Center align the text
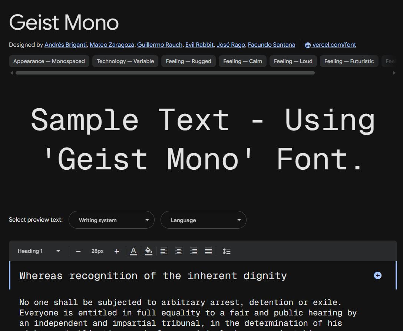This screenshot has width=403, height=331. [x=179, y=251]
